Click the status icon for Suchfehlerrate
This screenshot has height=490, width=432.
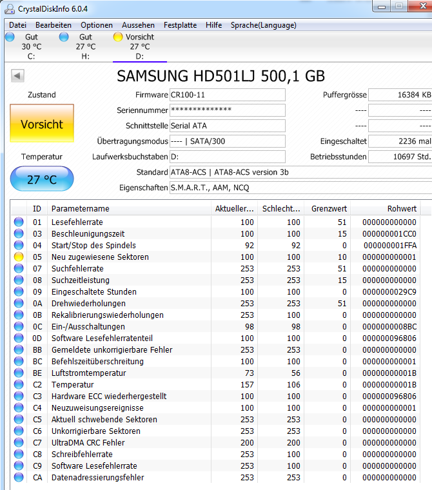(19, 268)
